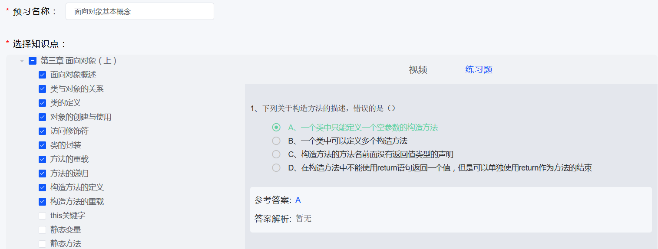Screen dimensions: 658x249
Task: Choose option B radio button
Action: (x=276, y=141)
